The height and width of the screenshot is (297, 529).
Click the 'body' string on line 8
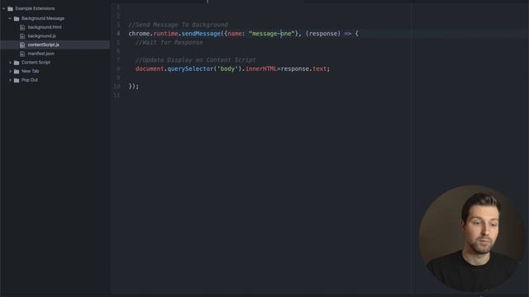(x=228, y=68)
